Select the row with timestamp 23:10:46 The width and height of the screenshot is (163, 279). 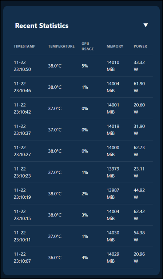[81, 87]
